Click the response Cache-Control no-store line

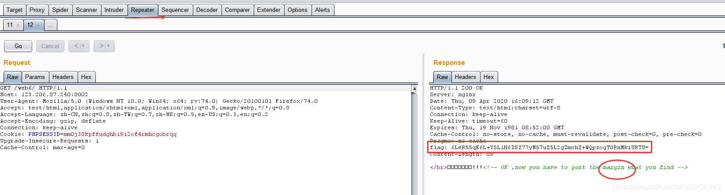[x=566, y=134]
